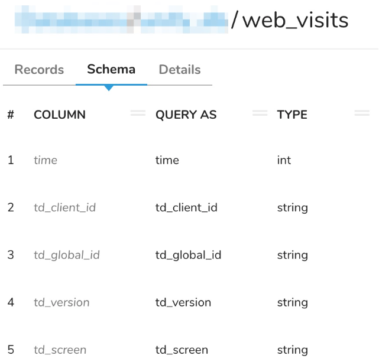Image resolution: width=379 pixels, height=362 pixels.
Task: Edit the td_global_id QUERY AS alias
Action: (x=188, y=255)
